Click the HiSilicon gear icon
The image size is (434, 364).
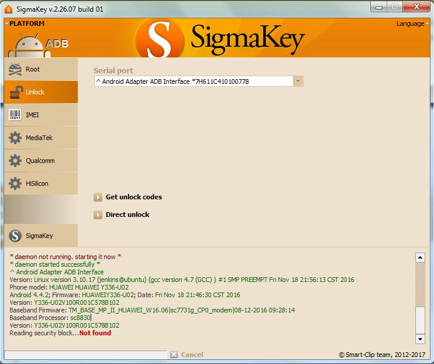(x=15, y=183)
